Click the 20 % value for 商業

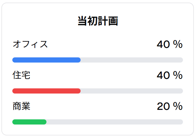coord(170,106)
